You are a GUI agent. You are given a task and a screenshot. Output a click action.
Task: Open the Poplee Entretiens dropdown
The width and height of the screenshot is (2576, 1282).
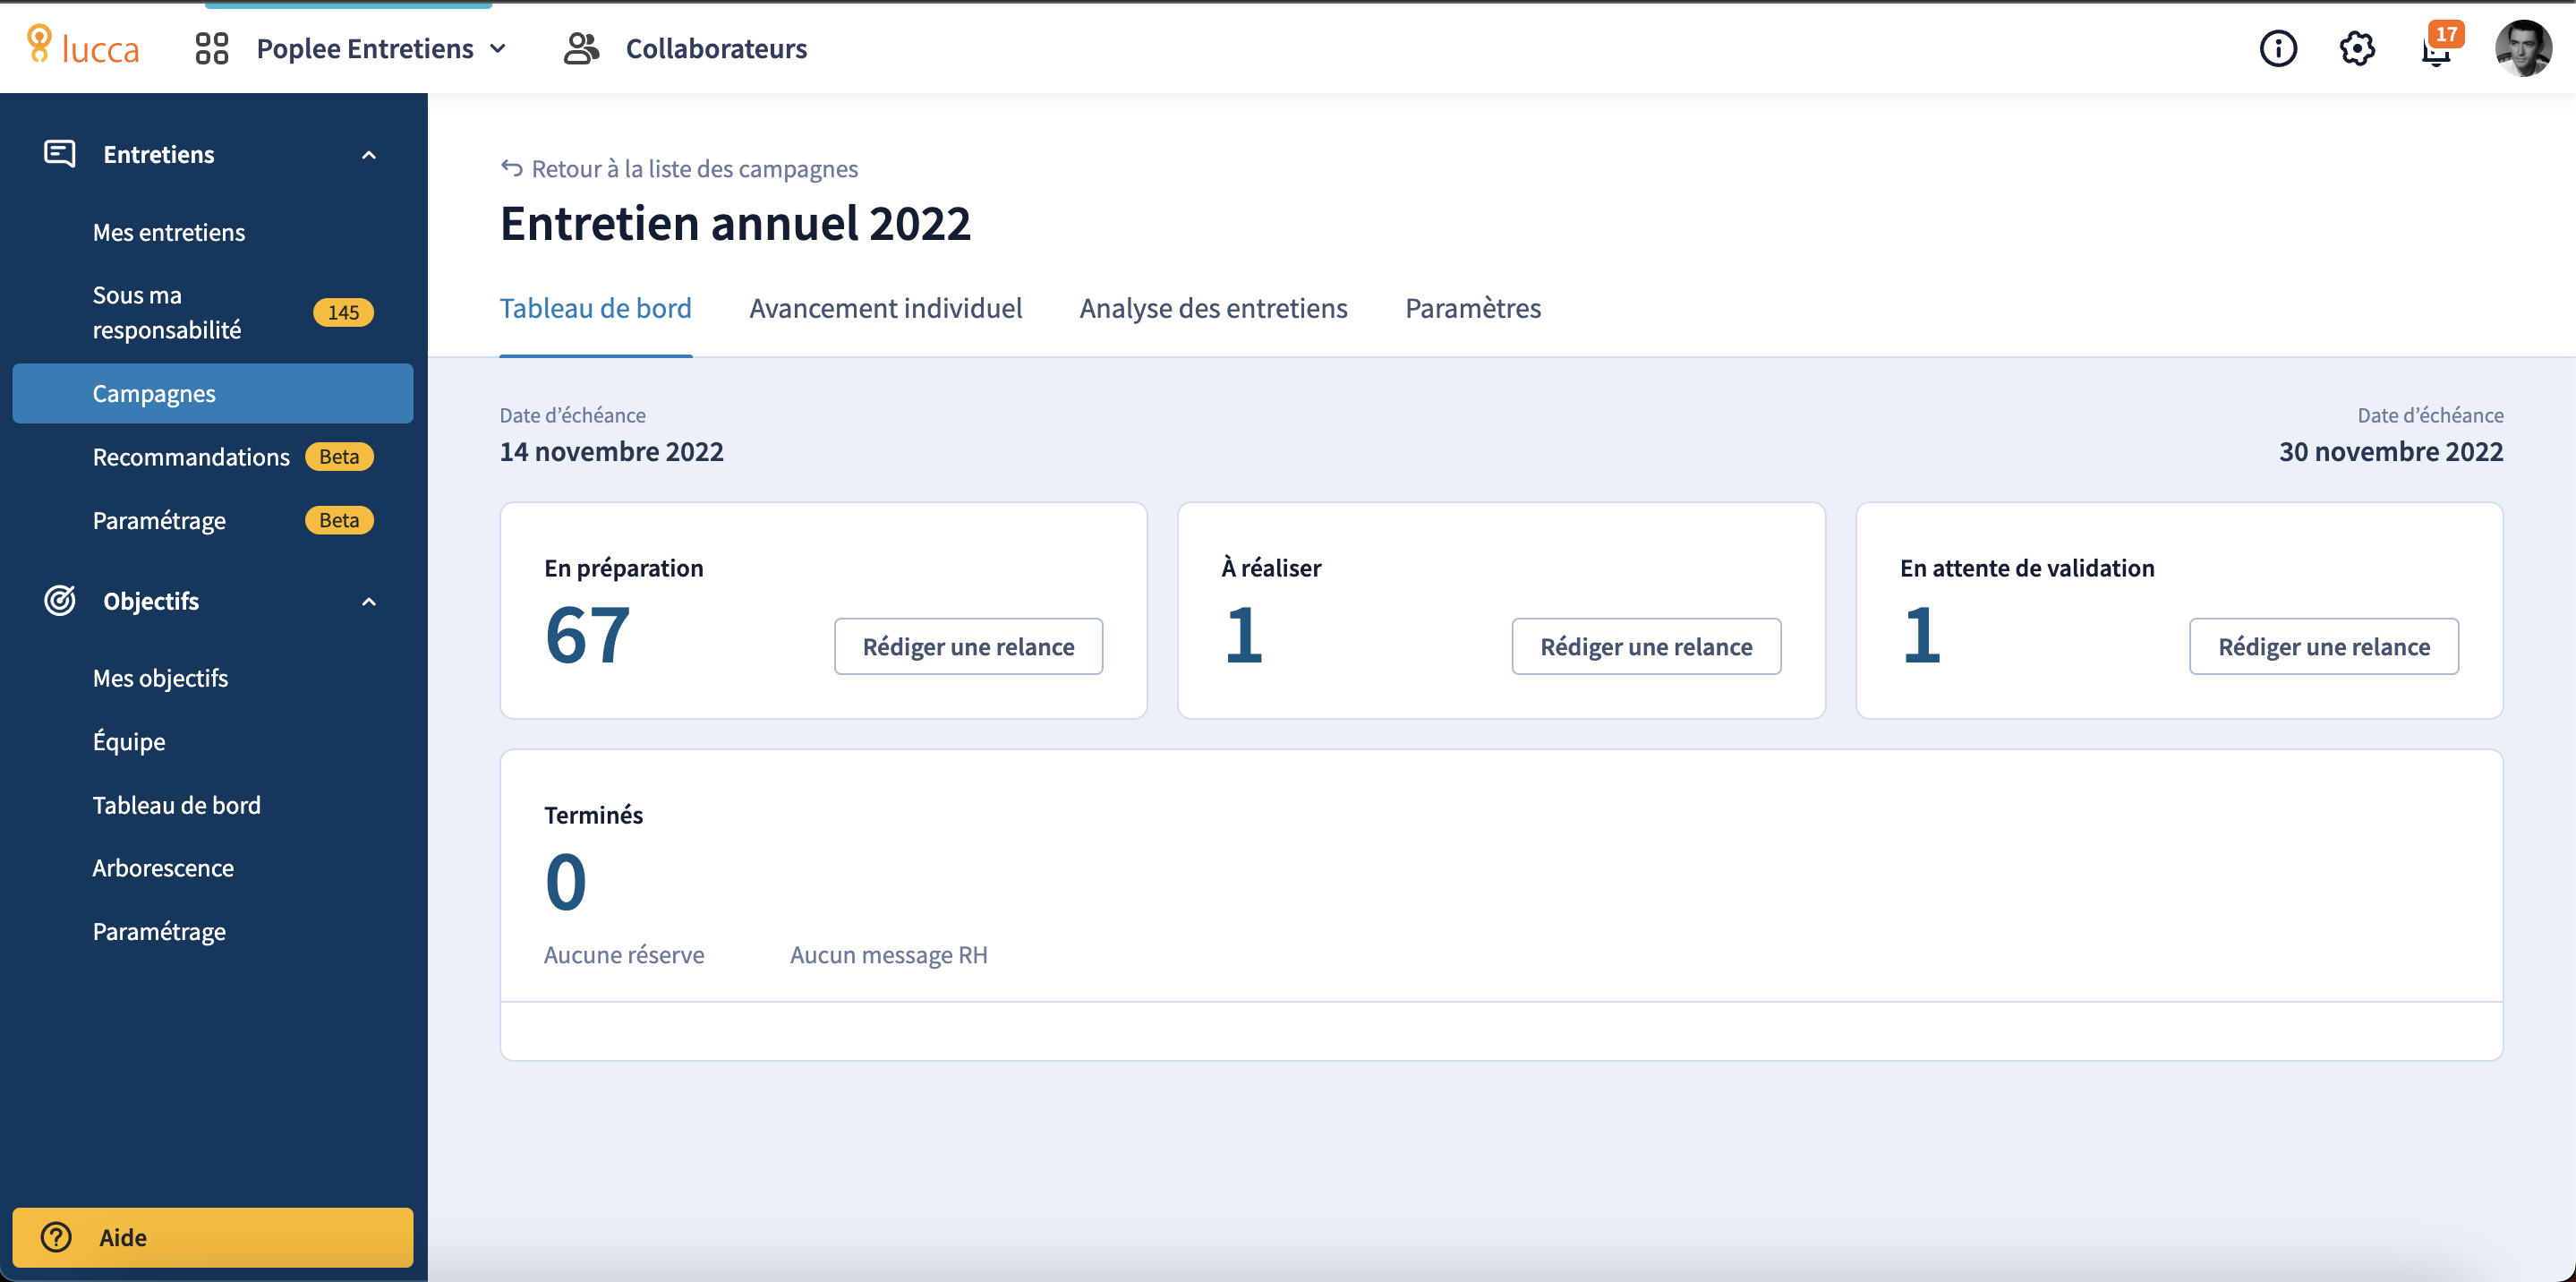[x=382, y=48]
